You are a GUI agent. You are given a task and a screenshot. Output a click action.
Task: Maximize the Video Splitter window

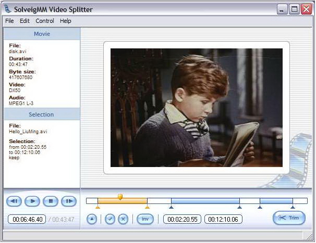coord(294,9)
